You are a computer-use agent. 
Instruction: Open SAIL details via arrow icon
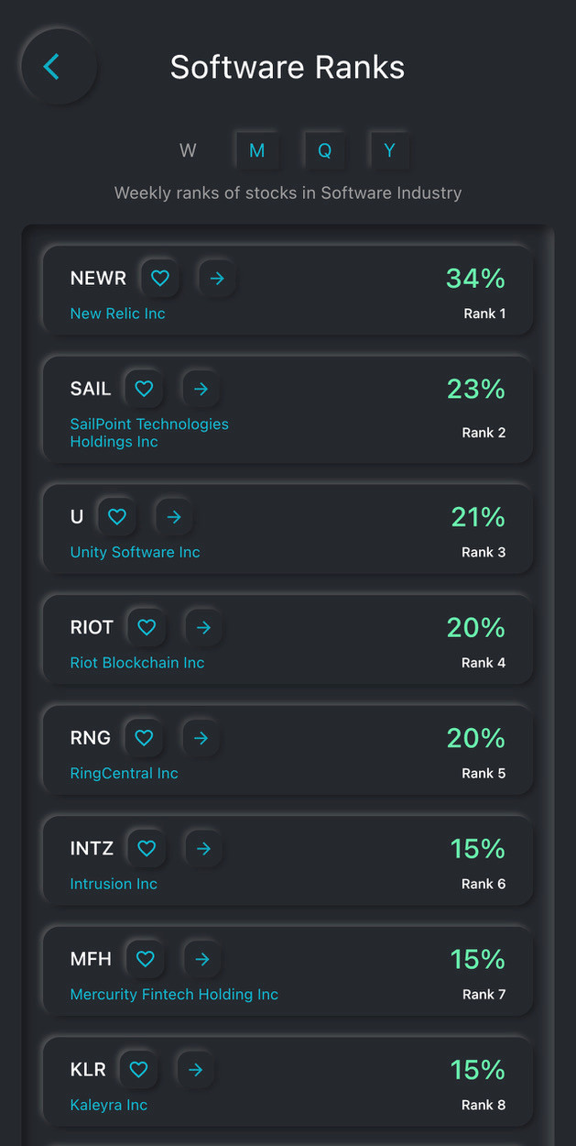pos(201,389)
